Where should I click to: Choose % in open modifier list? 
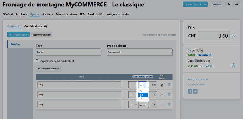(143, 91)
